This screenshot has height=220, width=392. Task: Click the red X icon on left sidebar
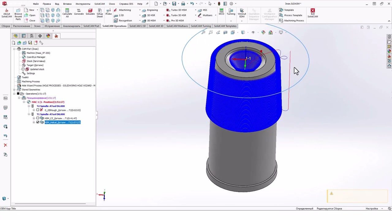point(5,145)
